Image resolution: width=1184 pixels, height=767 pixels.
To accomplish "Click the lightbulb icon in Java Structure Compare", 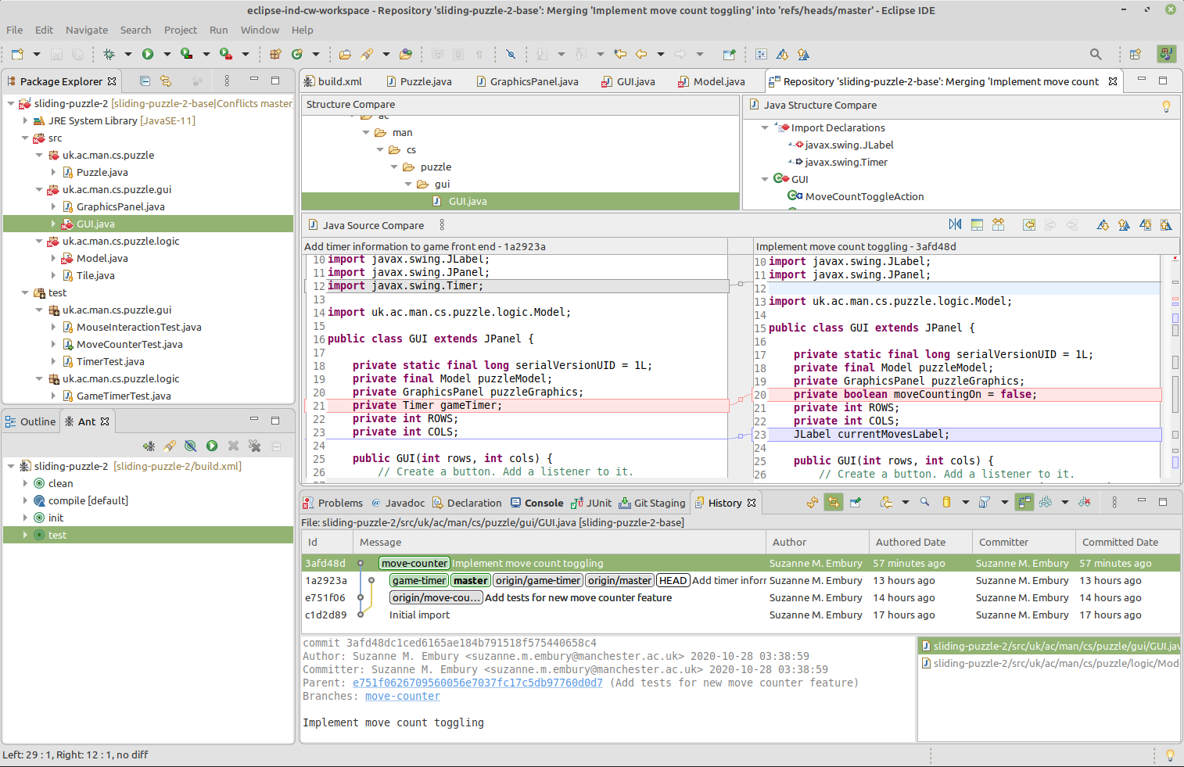I will click(x=1166, y=106).
